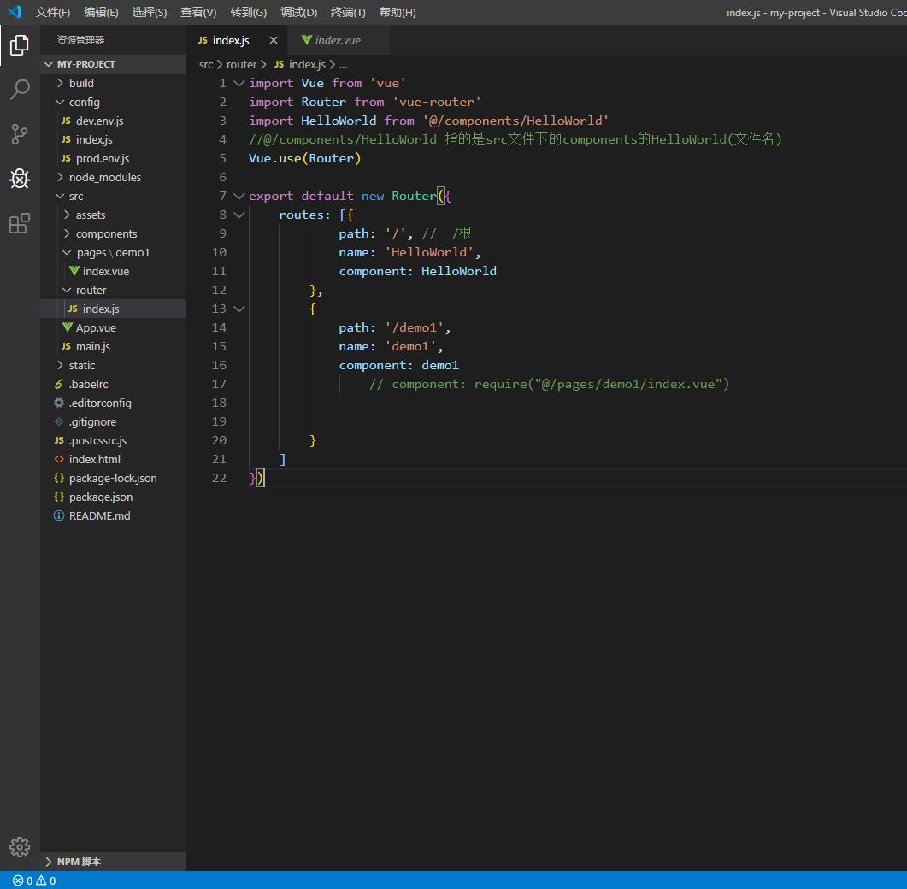This screenshot has height=889, width=907.
Task: Click the router breadcrumb segment
Action: point(241,64)
